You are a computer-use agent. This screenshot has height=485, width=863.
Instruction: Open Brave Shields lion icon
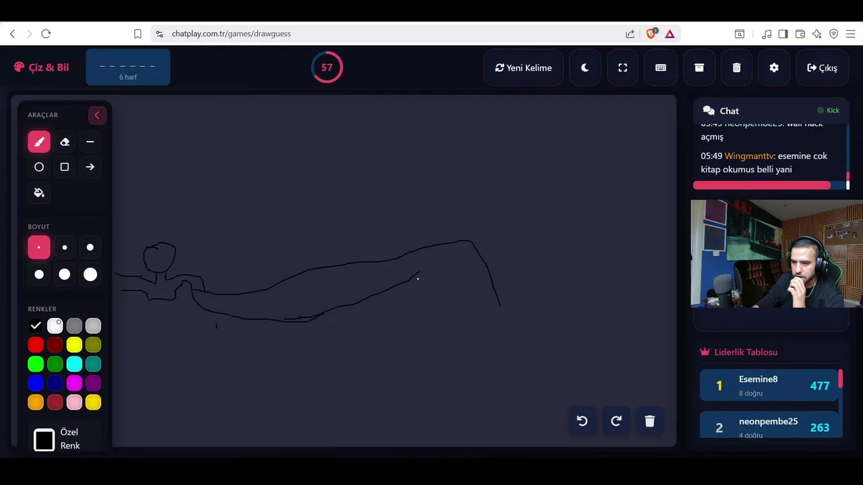[651, 34]
